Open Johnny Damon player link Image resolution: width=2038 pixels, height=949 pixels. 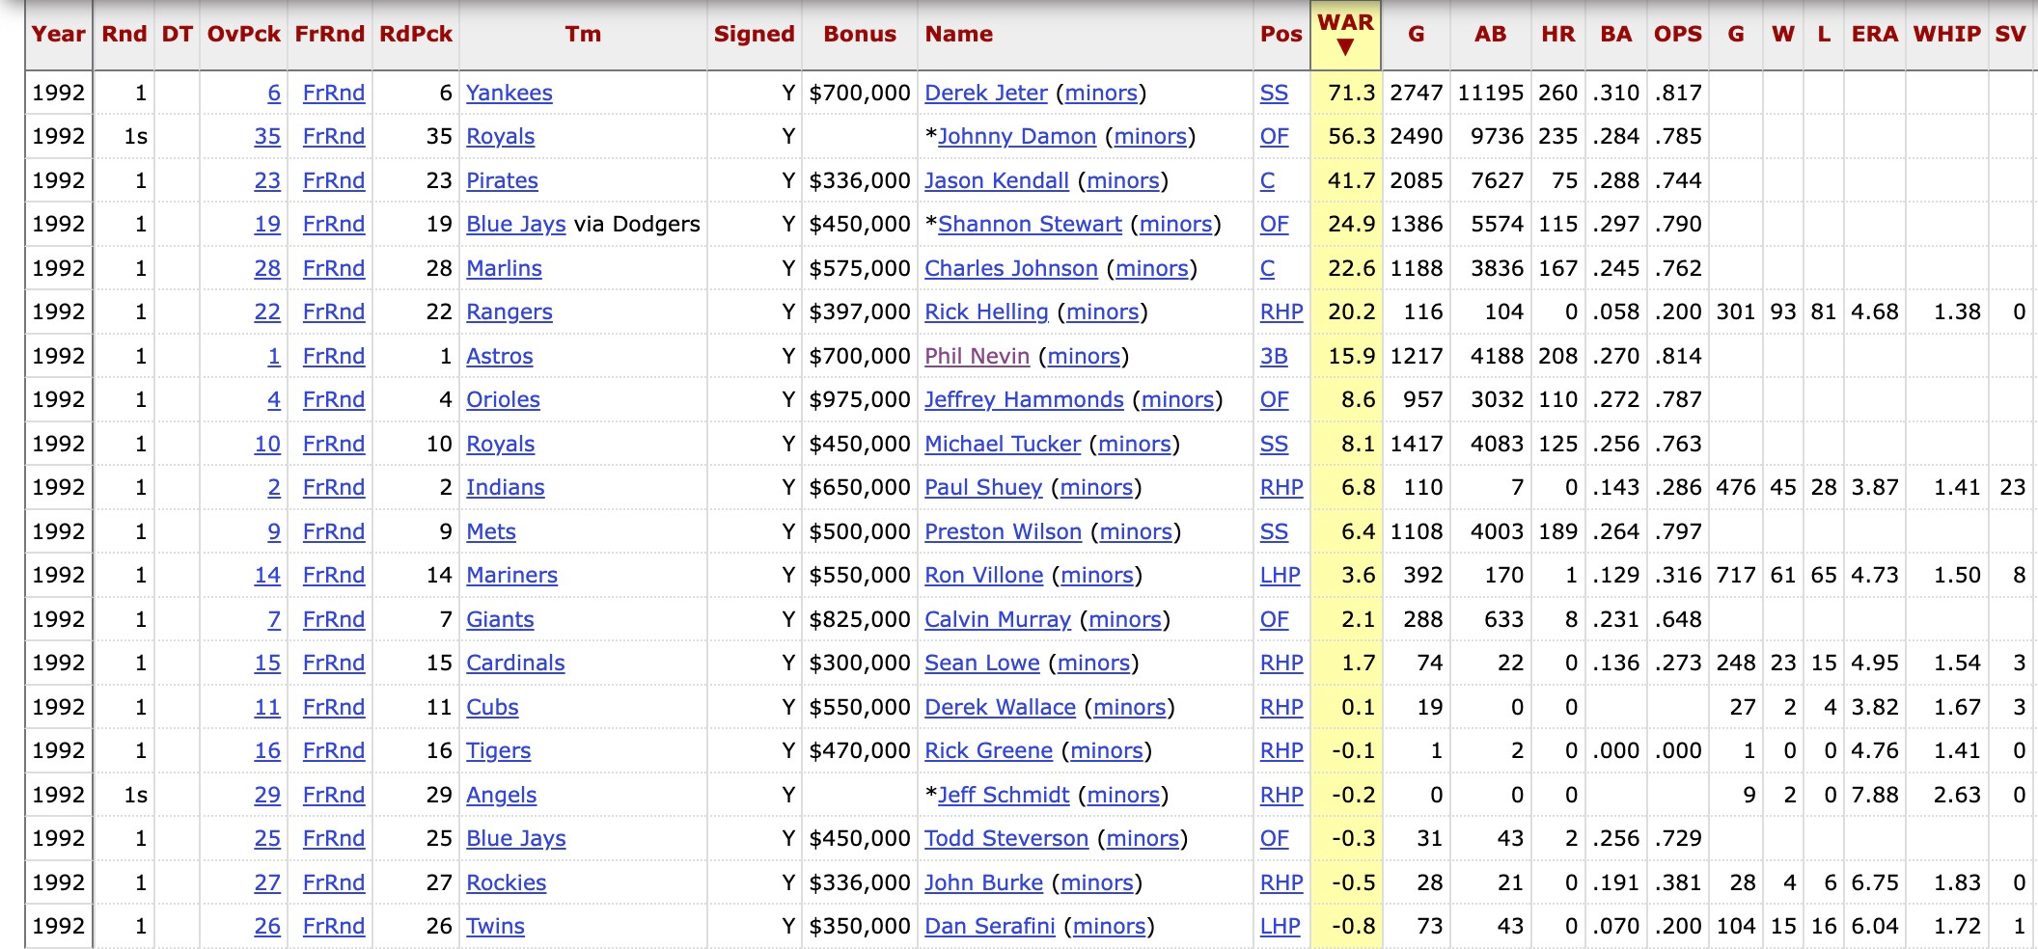pos(1017,137)
